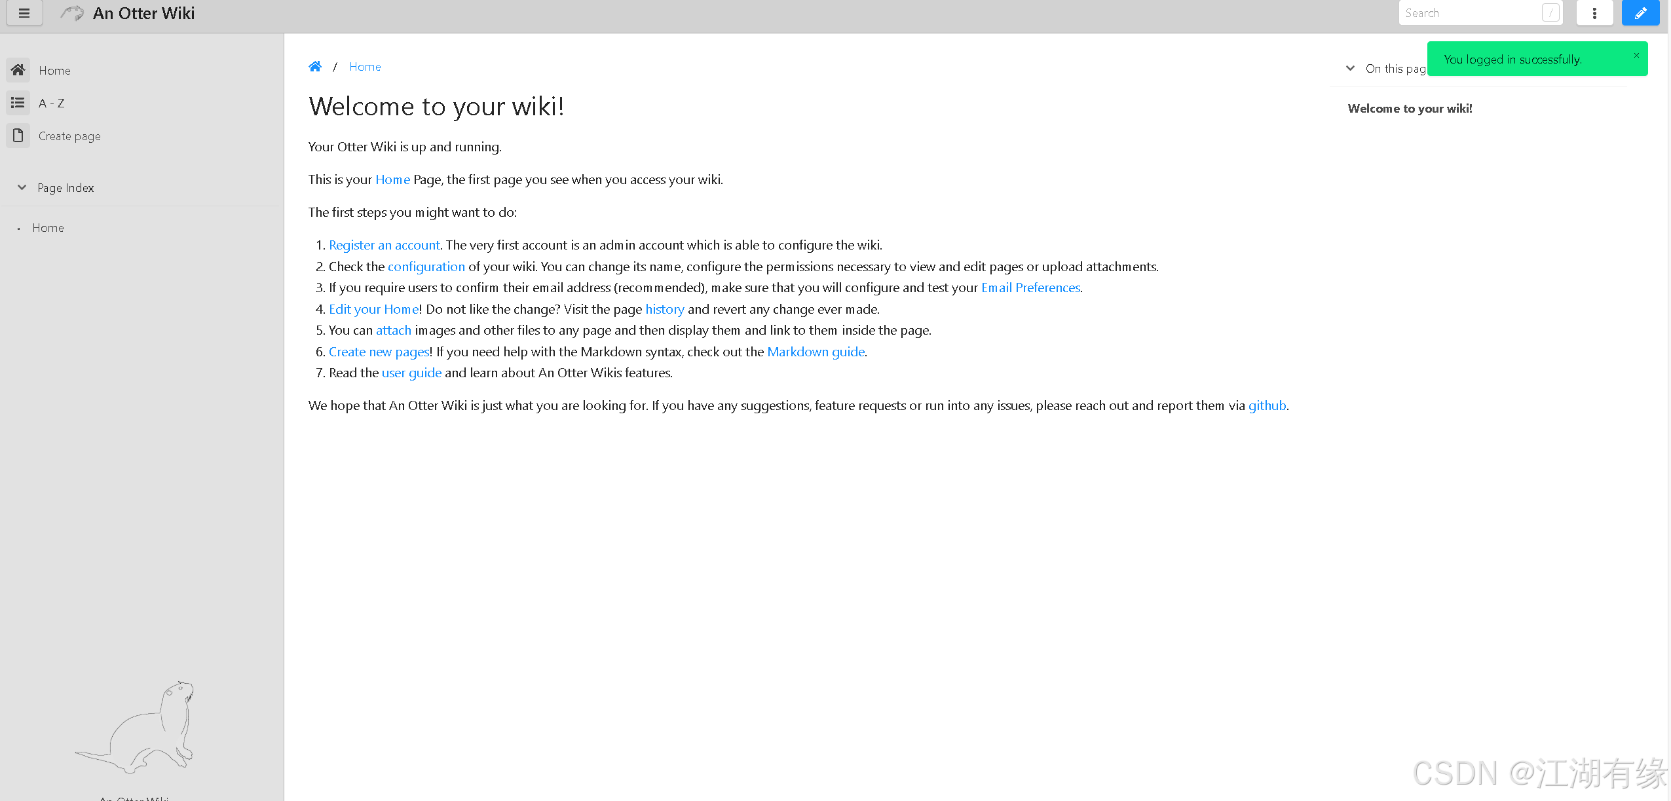
Task: Click the Home breadcrumb text link
Action: [x=365, y=67]
